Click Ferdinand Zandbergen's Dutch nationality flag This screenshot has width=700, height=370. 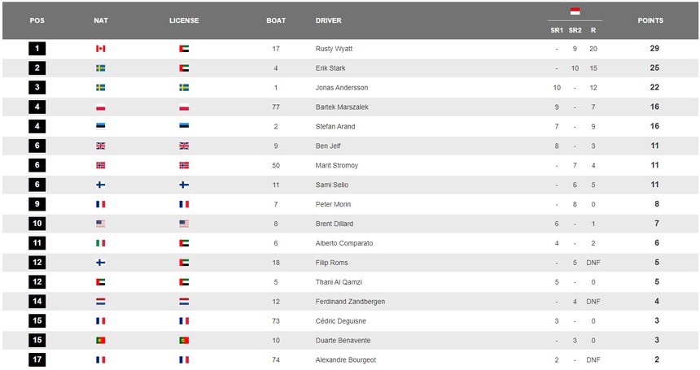pos(101,301)
